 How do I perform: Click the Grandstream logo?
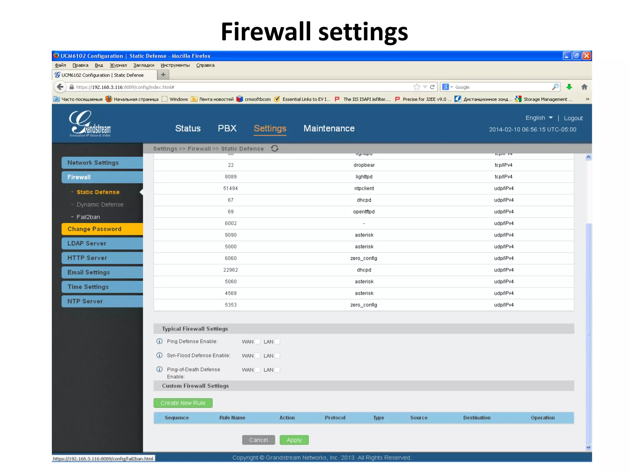coord(90,124)
